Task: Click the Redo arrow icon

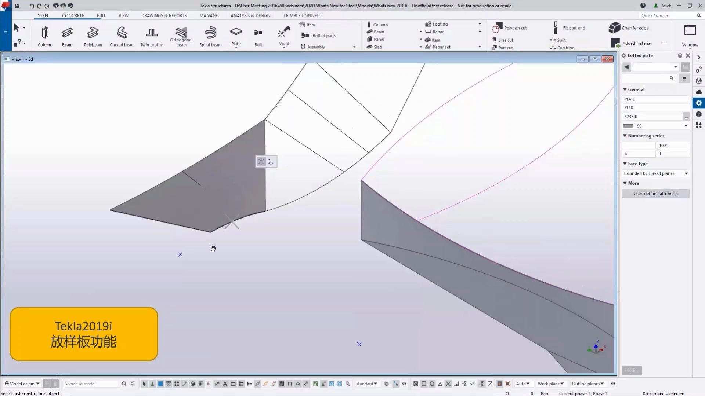Action: pyautogui.click(x=39, y=6)
